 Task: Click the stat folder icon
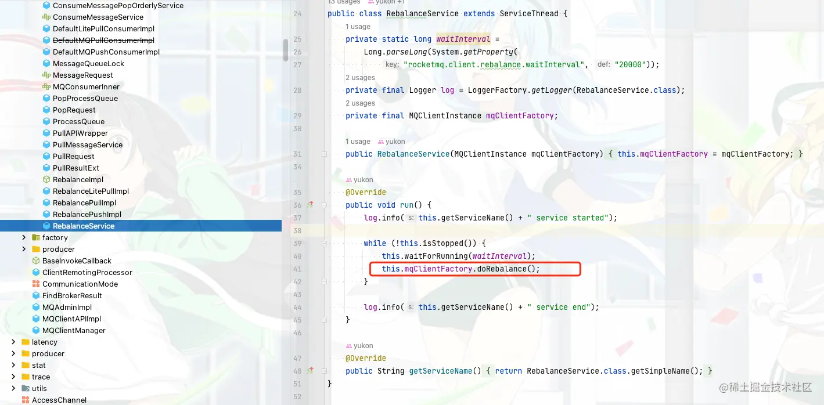26,365
